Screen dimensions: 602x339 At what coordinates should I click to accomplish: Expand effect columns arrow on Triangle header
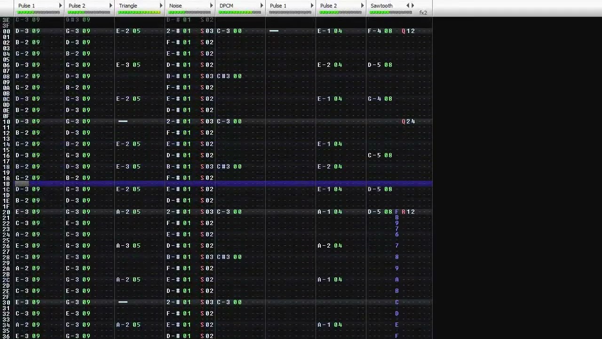point(161,6)
